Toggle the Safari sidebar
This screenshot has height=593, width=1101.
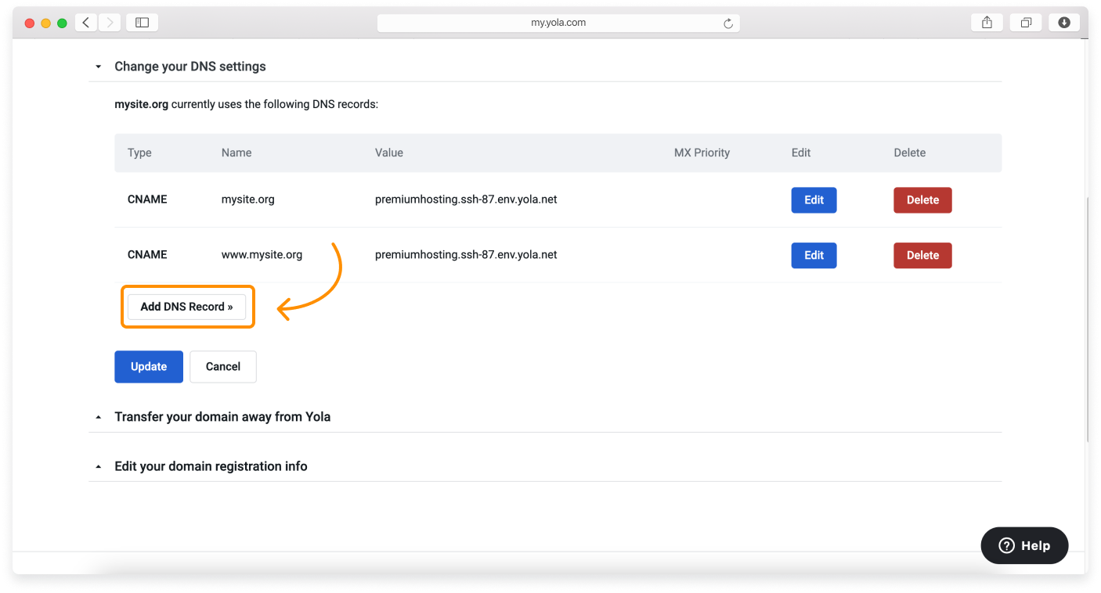(142, 22)
